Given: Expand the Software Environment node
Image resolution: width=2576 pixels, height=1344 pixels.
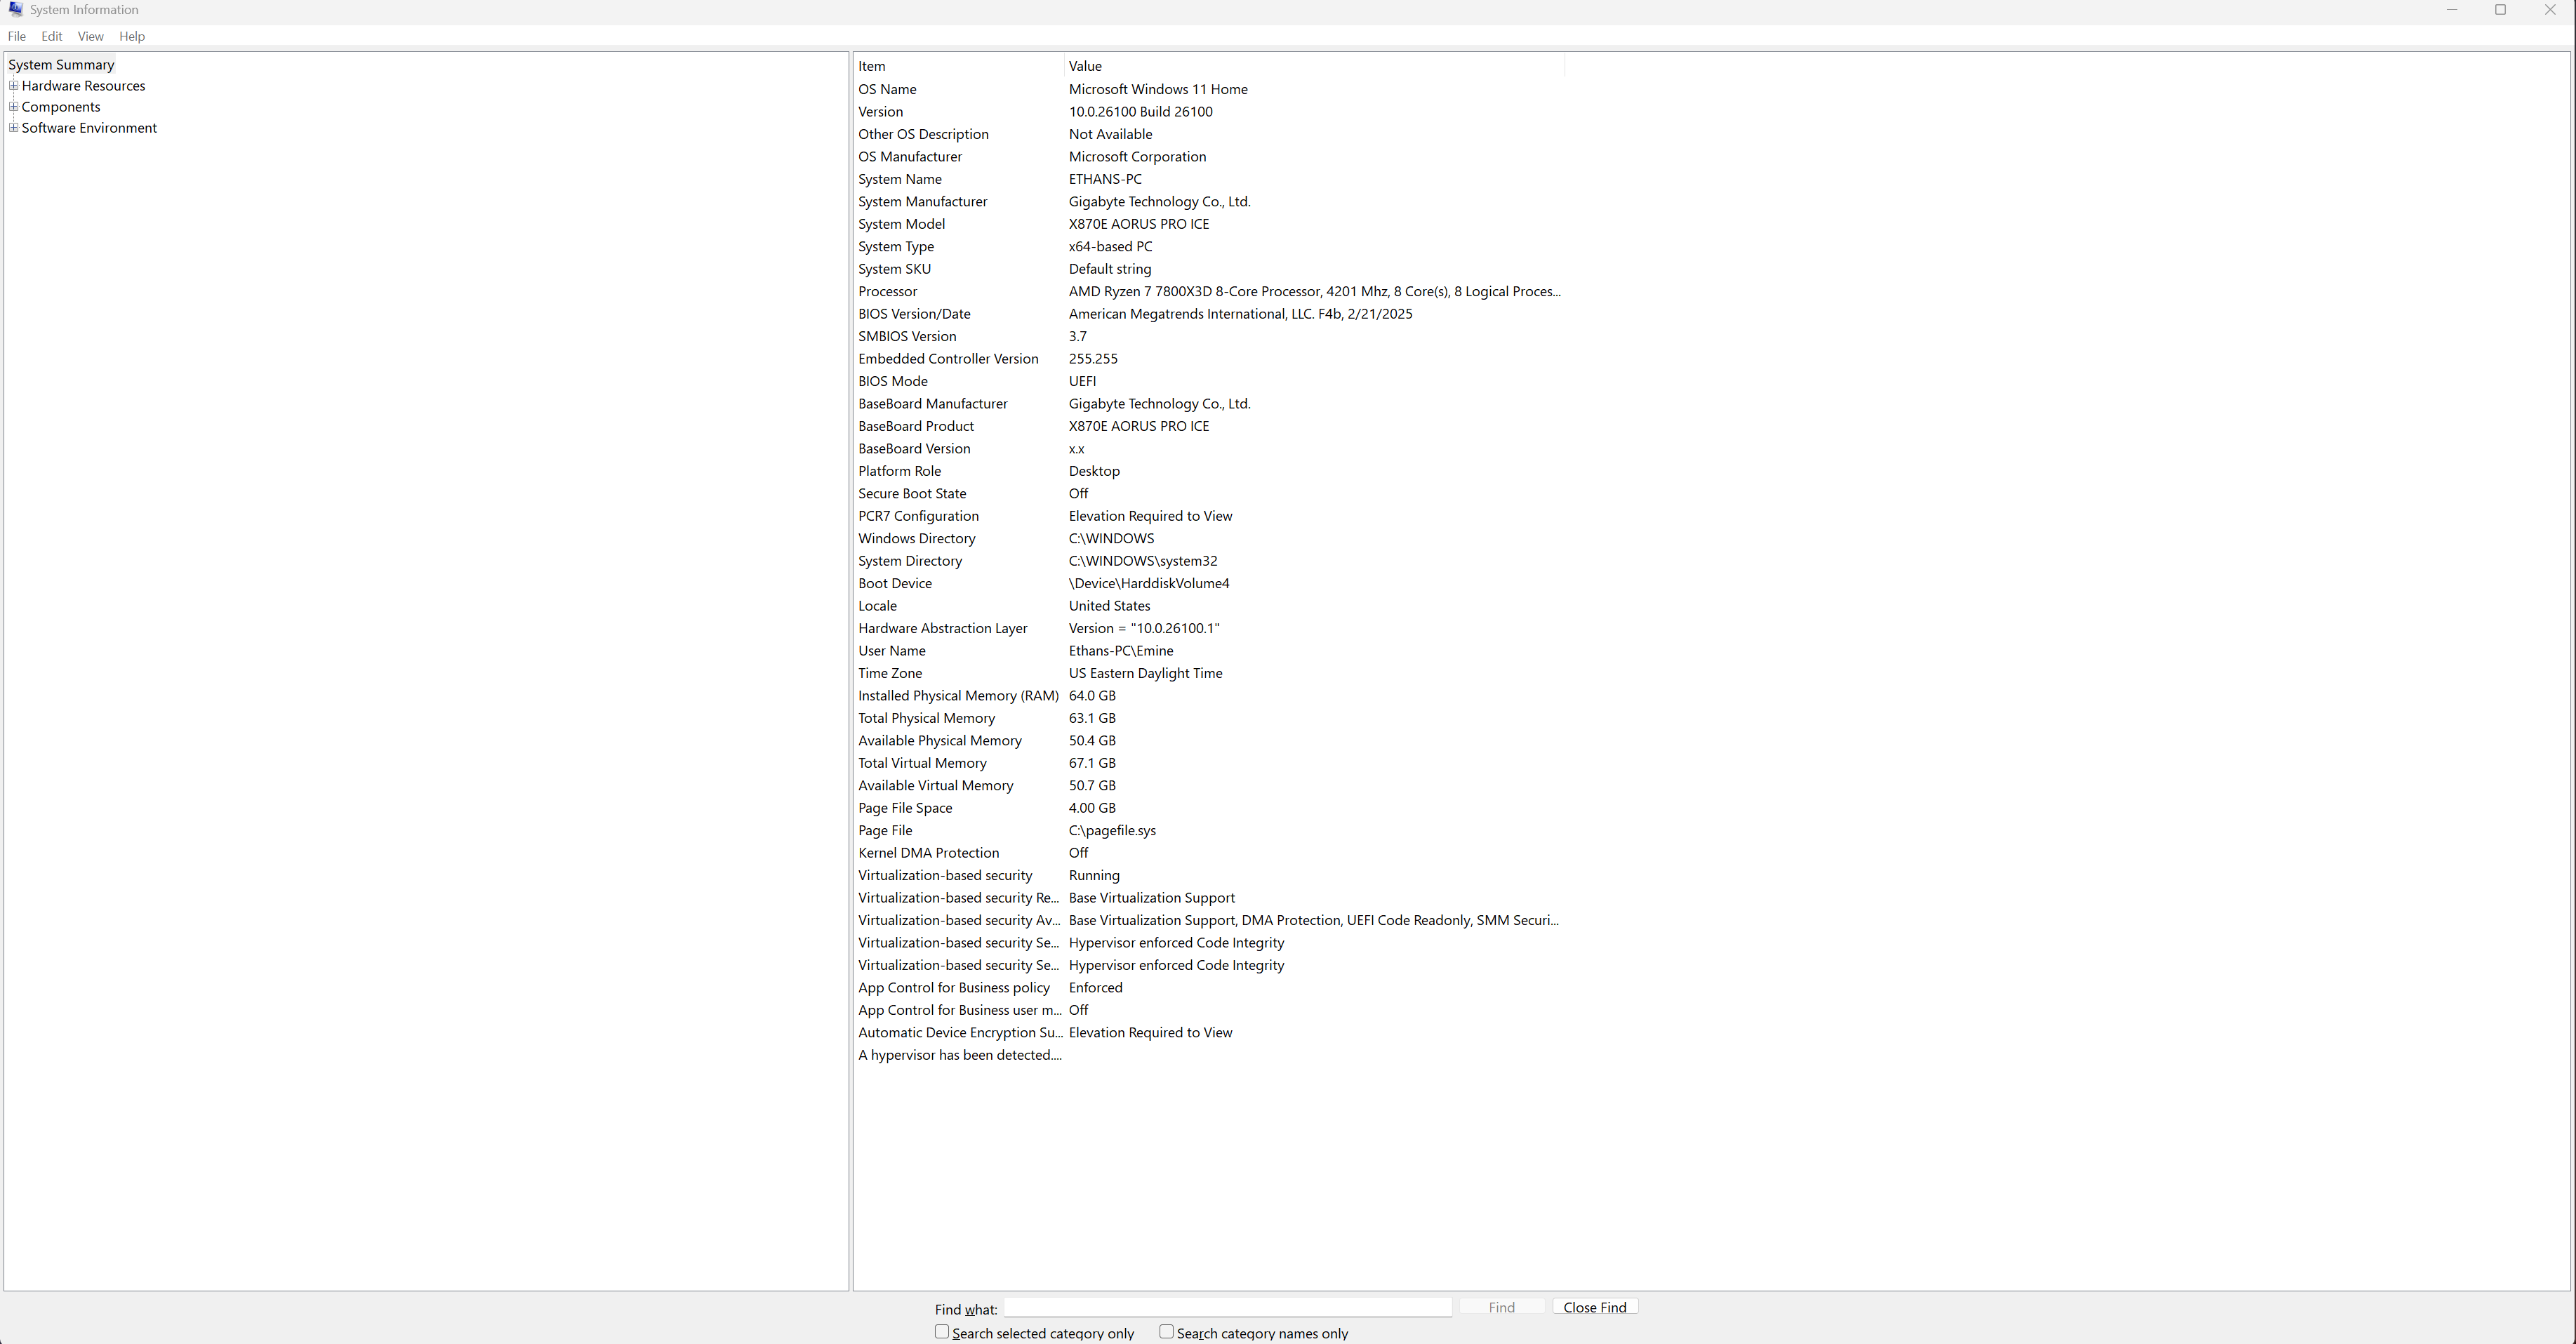Looking at the screenshot, I should (x=14, y=128).
